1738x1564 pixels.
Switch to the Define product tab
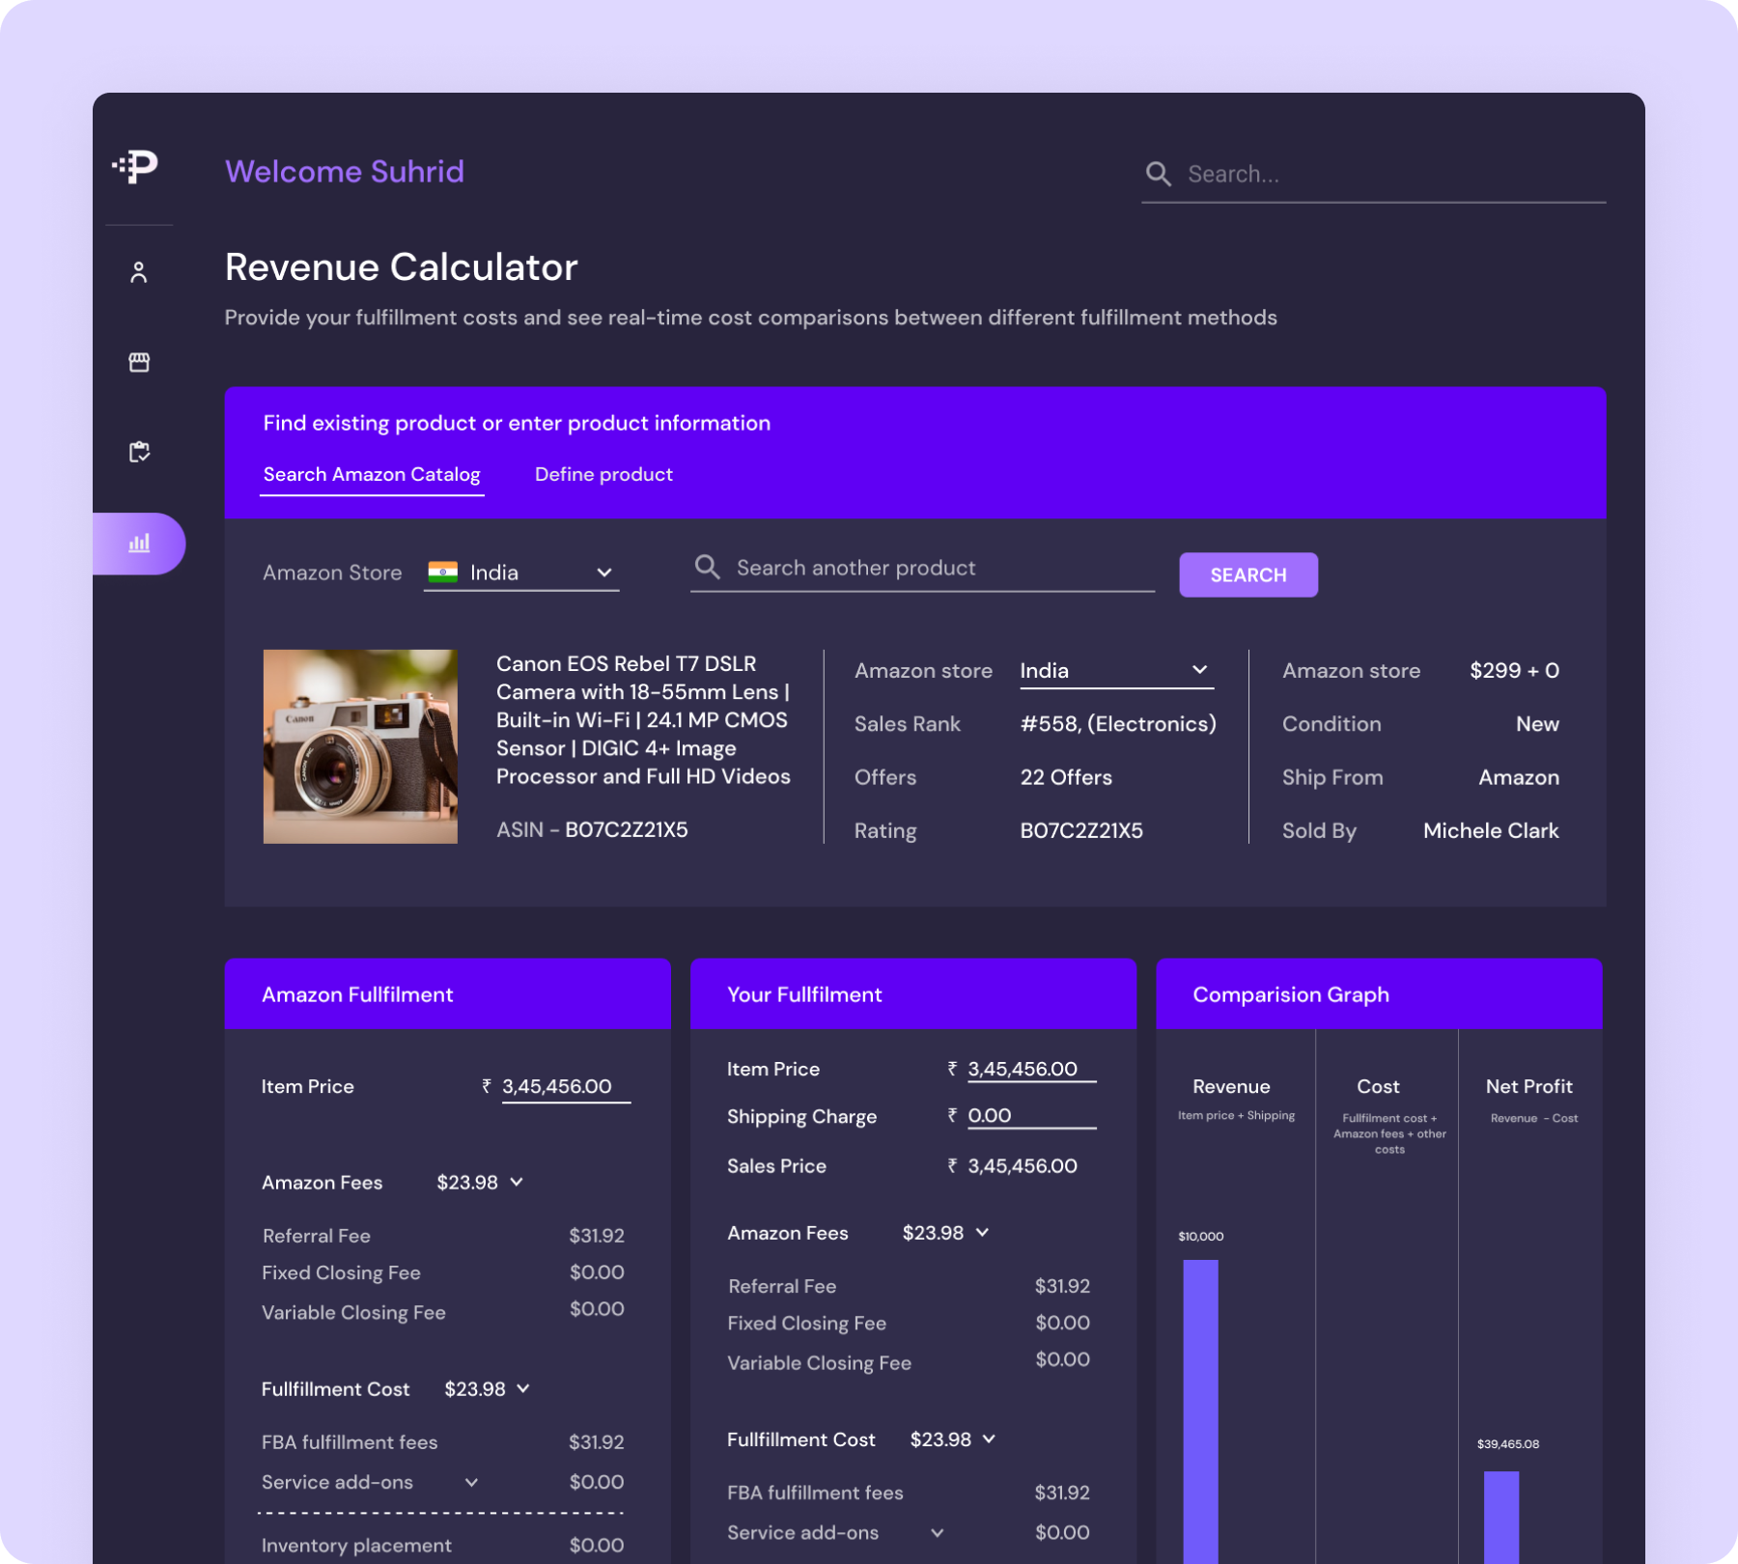tap(603, 474)
